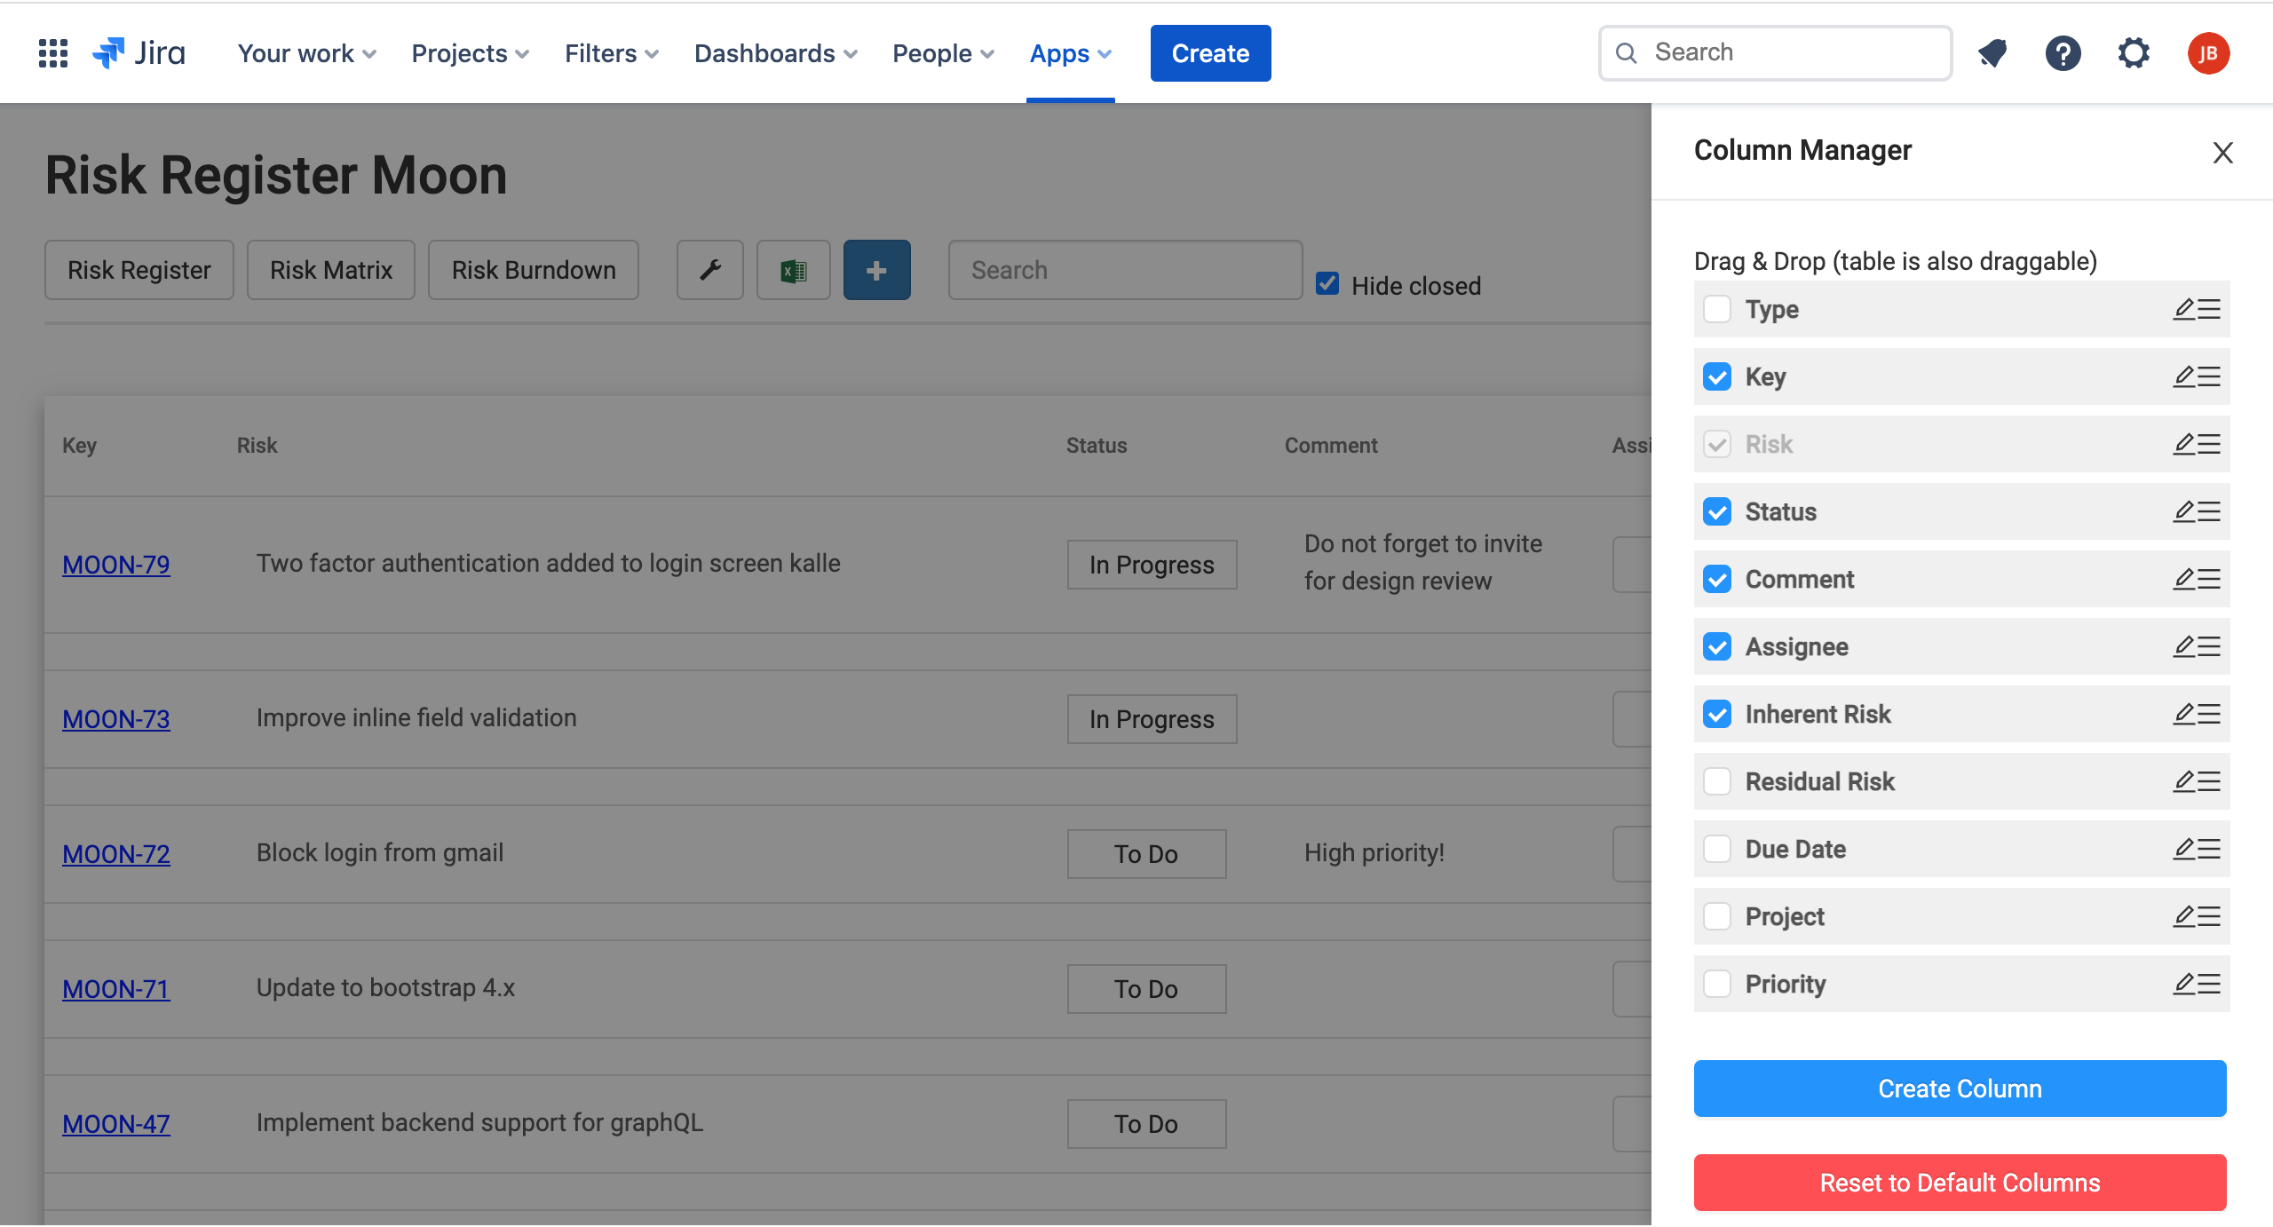Image resolution: width=2273 pixels, height=1227 pixels.
Task: Open the MOON-79 issue link
Action: pos(116,565)
